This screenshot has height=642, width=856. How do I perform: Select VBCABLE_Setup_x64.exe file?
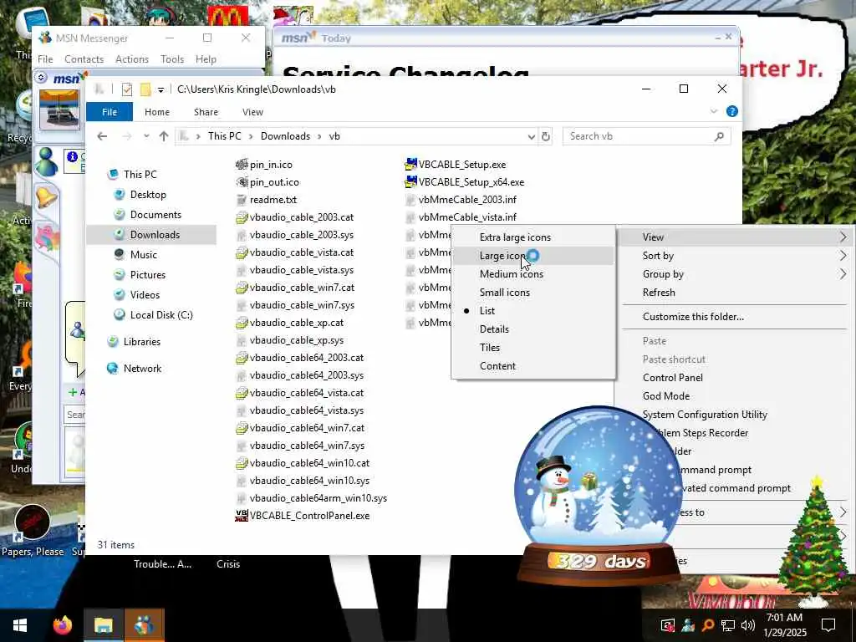click(465, 182)
